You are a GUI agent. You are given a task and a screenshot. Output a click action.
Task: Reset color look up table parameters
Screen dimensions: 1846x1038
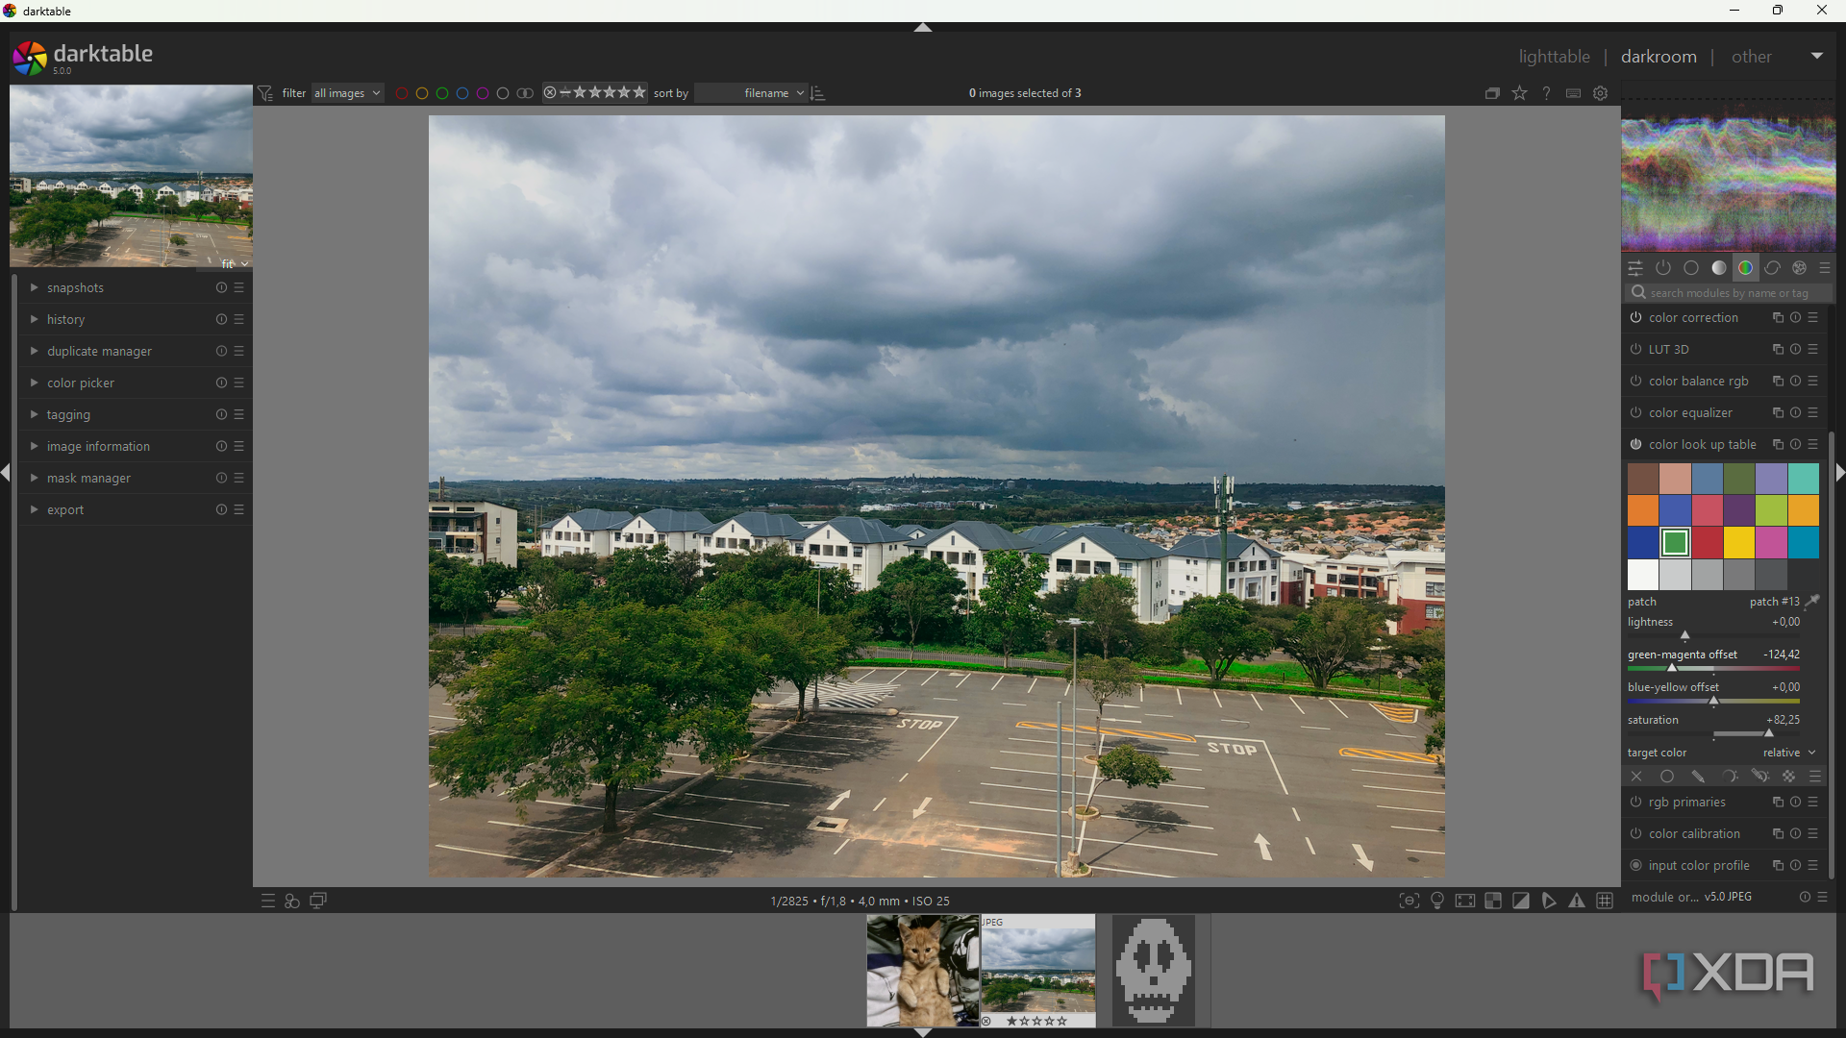pyautogui.click(x=1795, y=445)
